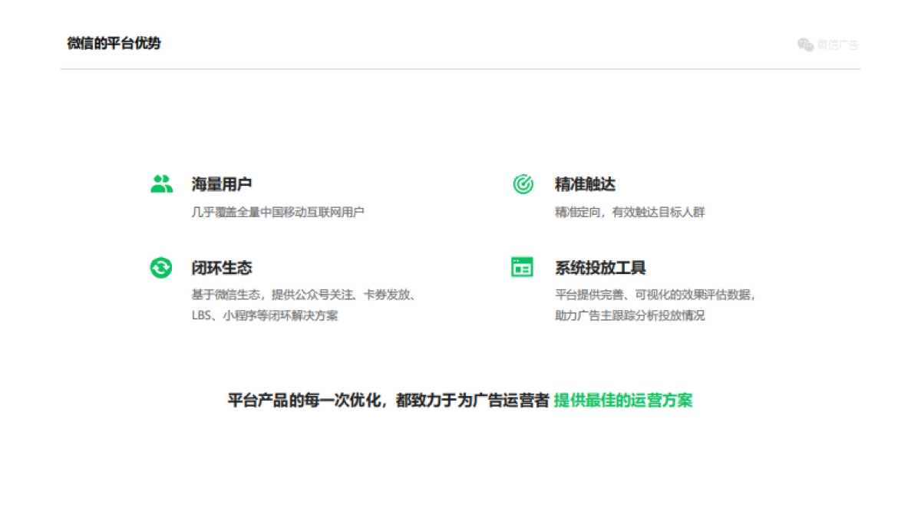
Task: Select the 精准触达 target checkmark icon
Action: coord(523,183)
